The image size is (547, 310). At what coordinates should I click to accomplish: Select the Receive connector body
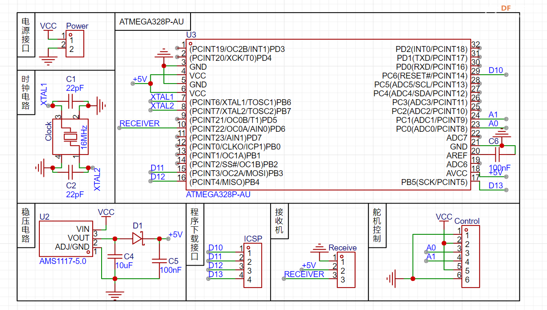(346, 270)
